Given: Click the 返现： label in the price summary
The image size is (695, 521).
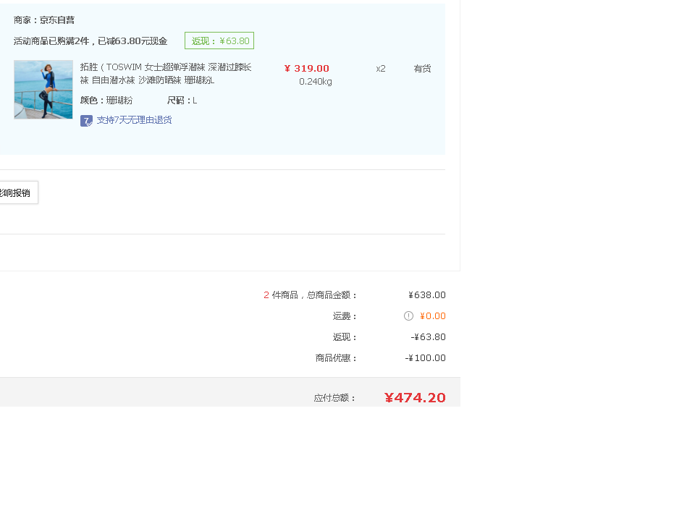Looking at the screenshot, I should click(x=345, y=337).
